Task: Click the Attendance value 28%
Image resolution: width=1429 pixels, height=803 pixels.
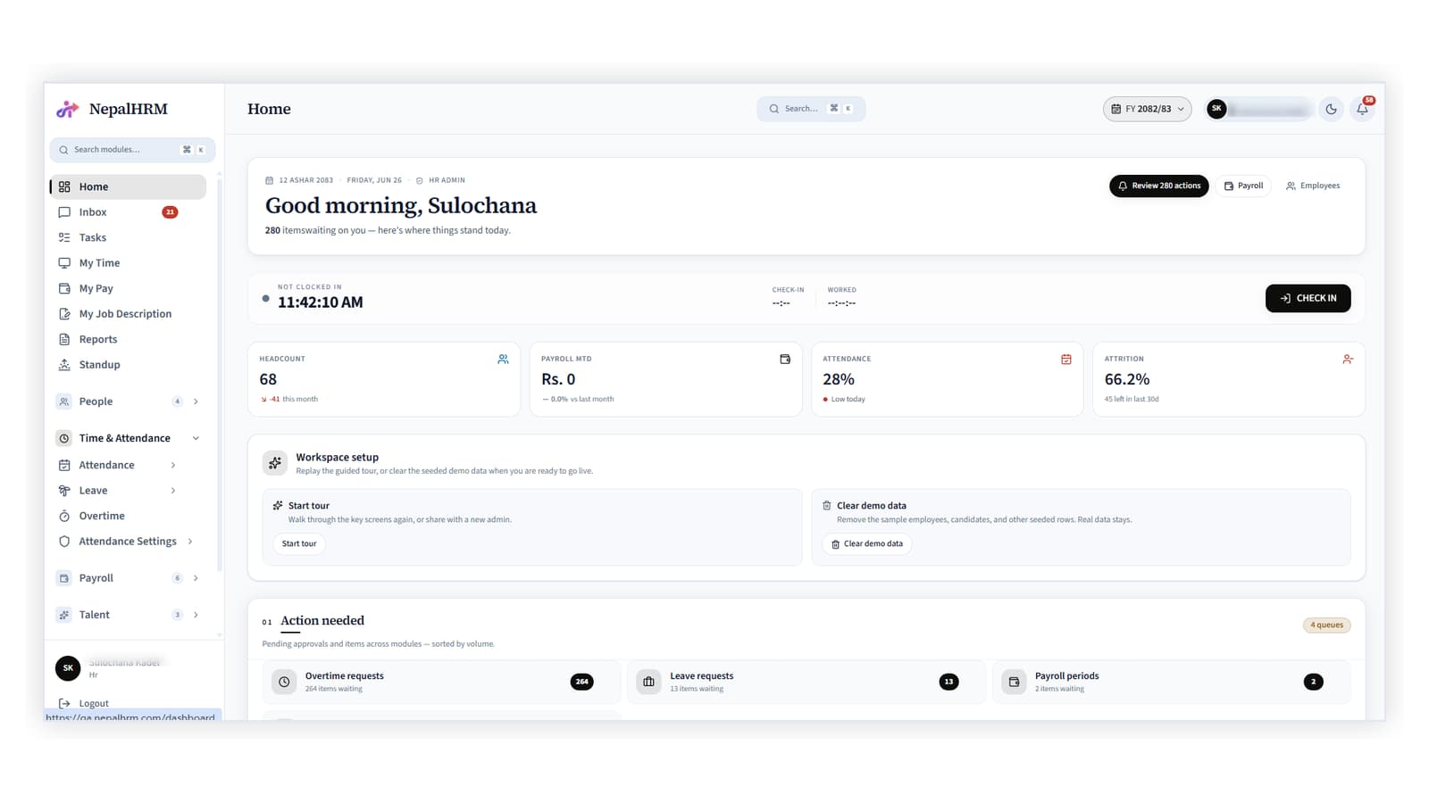Action: (839, 379)
